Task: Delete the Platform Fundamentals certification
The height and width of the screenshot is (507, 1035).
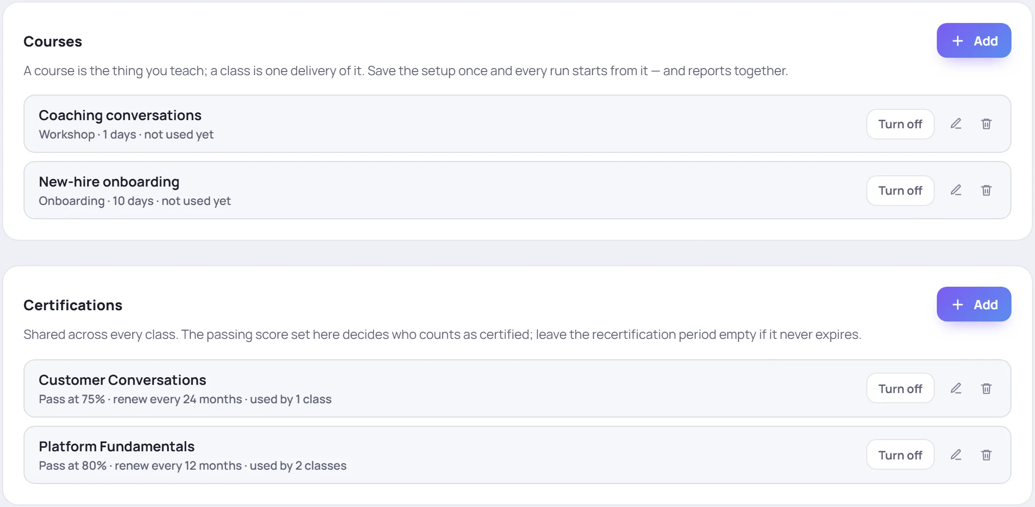Action: pos(986,455)
